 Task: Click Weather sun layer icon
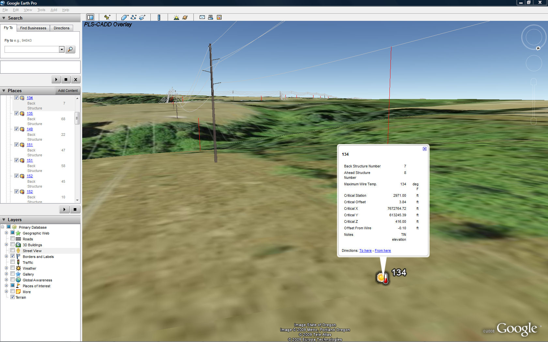point(18,268)
